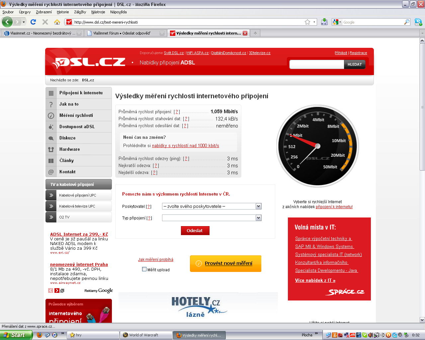Open the Hotely.cz lázně banner
The height and width of the screenshot is (340, 425).
(198, 307)
